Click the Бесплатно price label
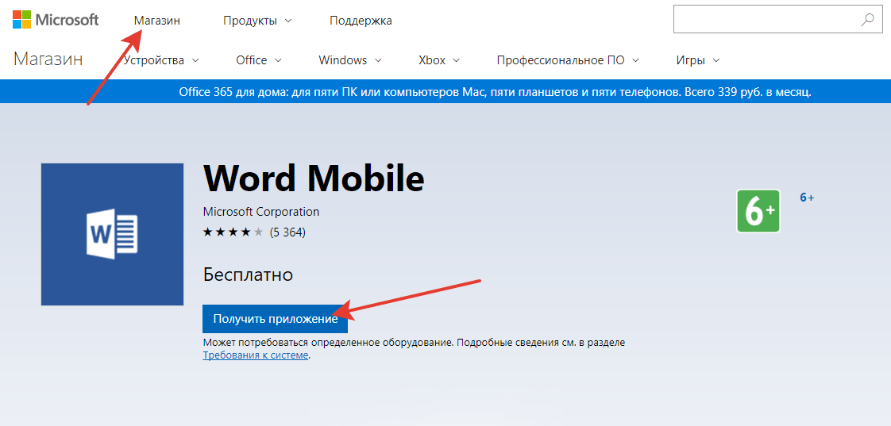 [248, 275]
